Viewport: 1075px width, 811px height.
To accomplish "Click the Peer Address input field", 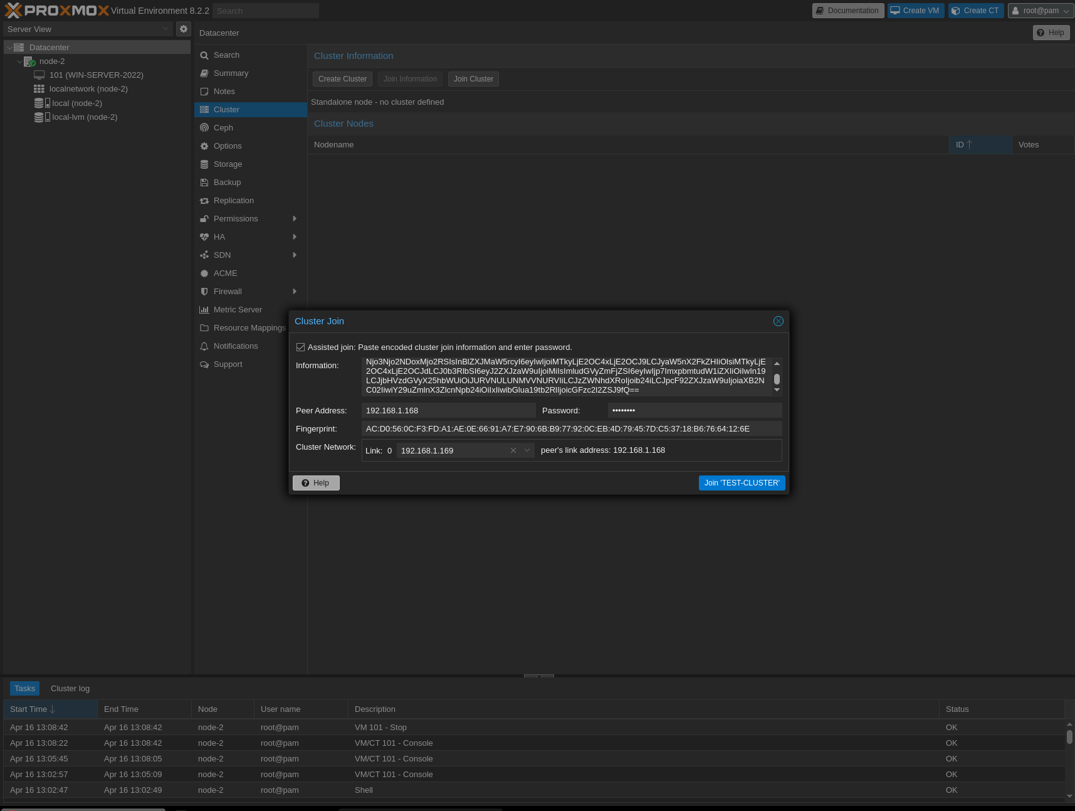I will [448, 410].
